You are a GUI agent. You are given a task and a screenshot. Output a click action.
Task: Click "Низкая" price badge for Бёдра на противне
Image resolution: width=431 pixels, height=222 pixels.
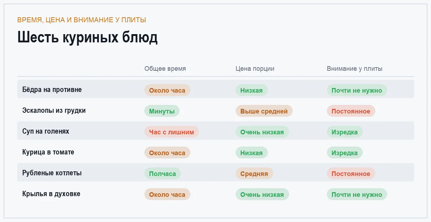point(251,90)
